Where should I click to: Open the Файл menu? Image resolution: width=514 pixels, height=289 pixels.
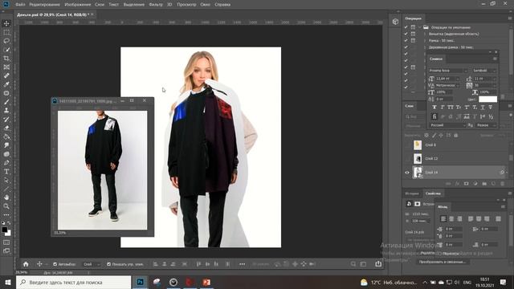tap(20, 5)
